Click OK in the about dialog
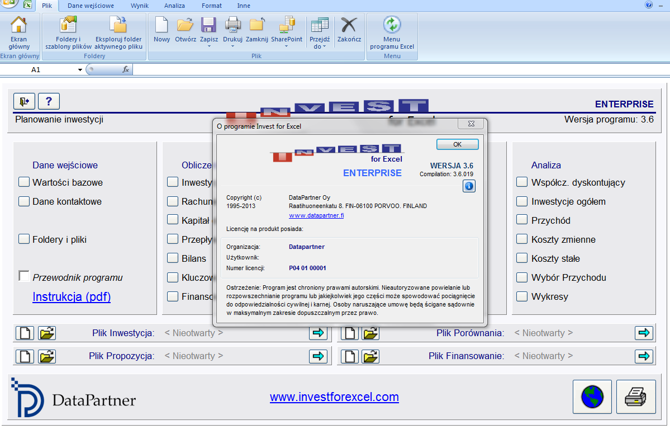670x429 pixels. (x=457, y=144)
